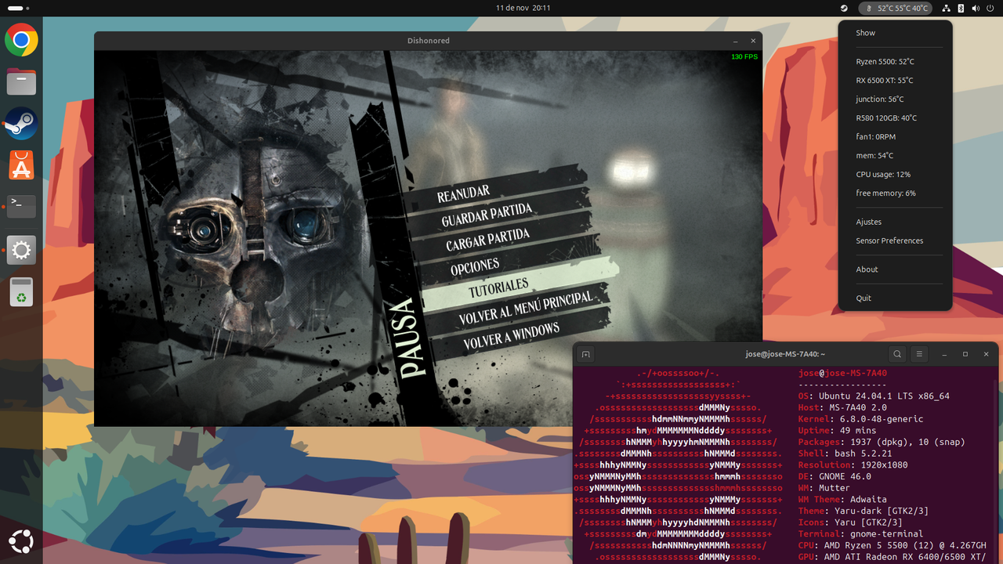Switch to Terminal via dock icon

pyautogui.click(x=21, y=207)
